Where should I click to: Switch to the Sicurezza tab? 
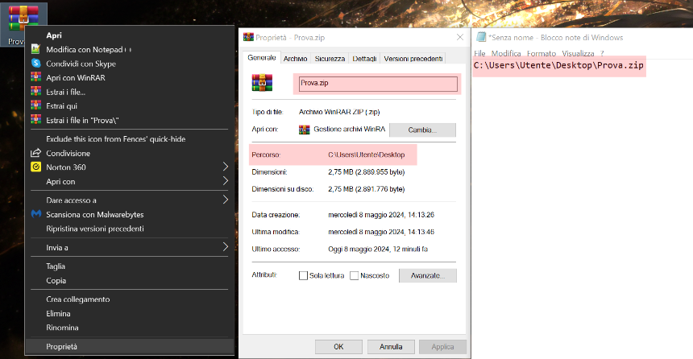point(330,59)
